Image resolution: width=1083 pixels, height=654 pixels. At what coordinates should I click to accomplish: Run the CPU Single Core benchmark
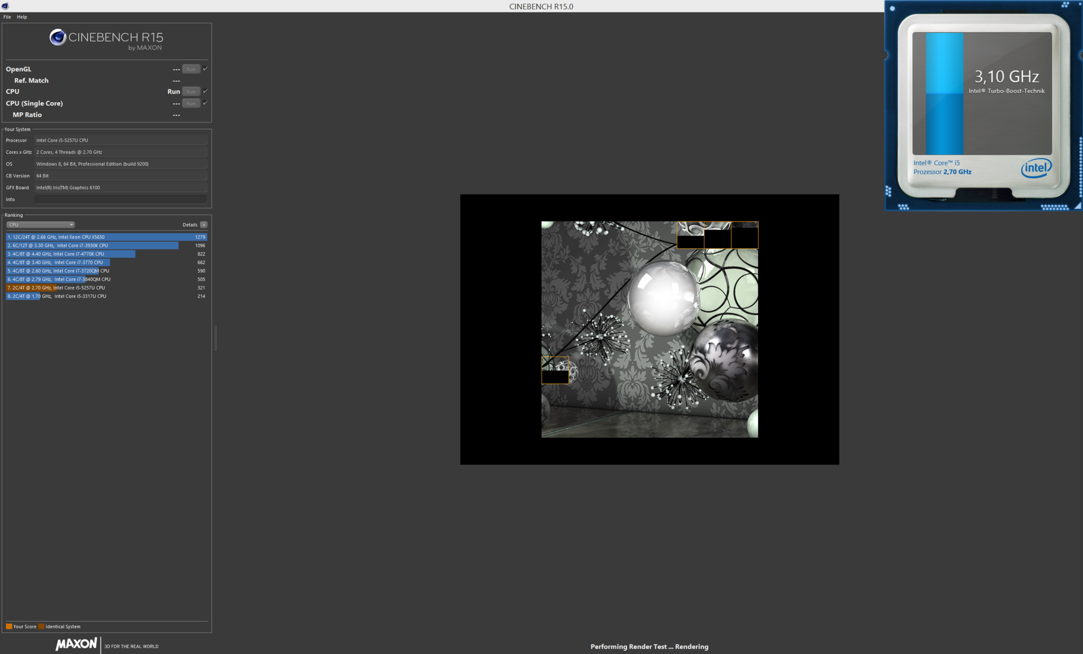(191, 103)
